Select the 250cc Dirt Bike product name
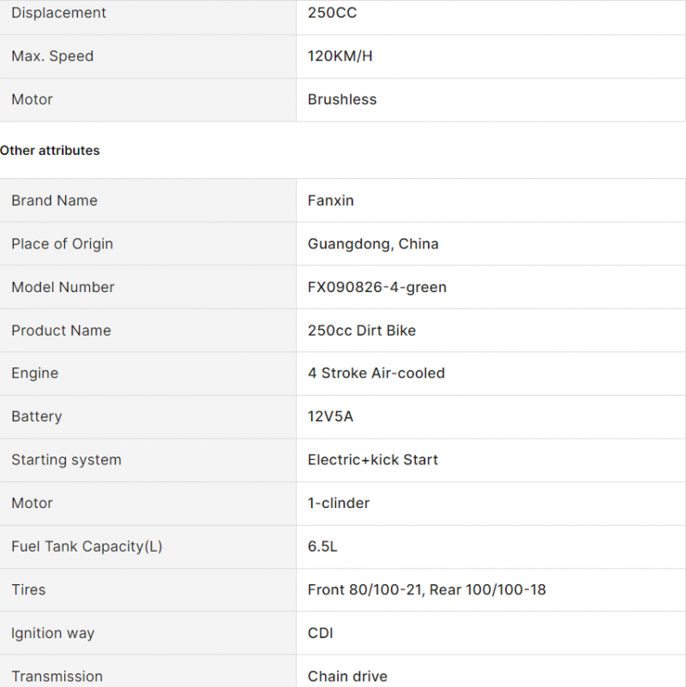The width and height of the screenshot is (686, 687). pos(361,331)
